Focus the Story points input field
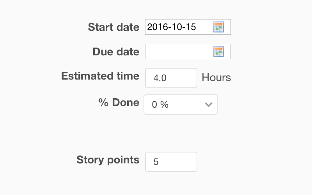Viewport: 312px width, 195px height. tap(171, 162)
